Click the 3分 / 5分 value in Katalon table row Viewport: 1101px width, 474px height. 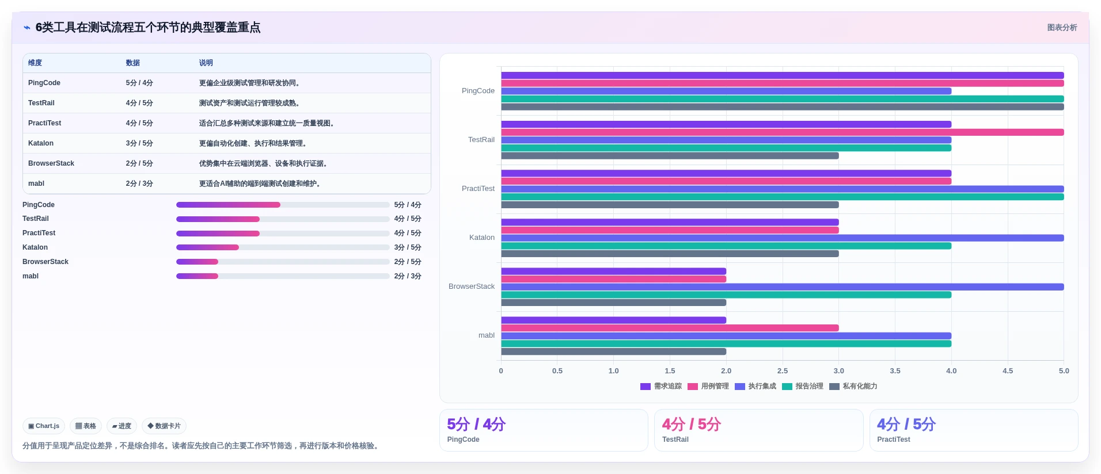139,143
